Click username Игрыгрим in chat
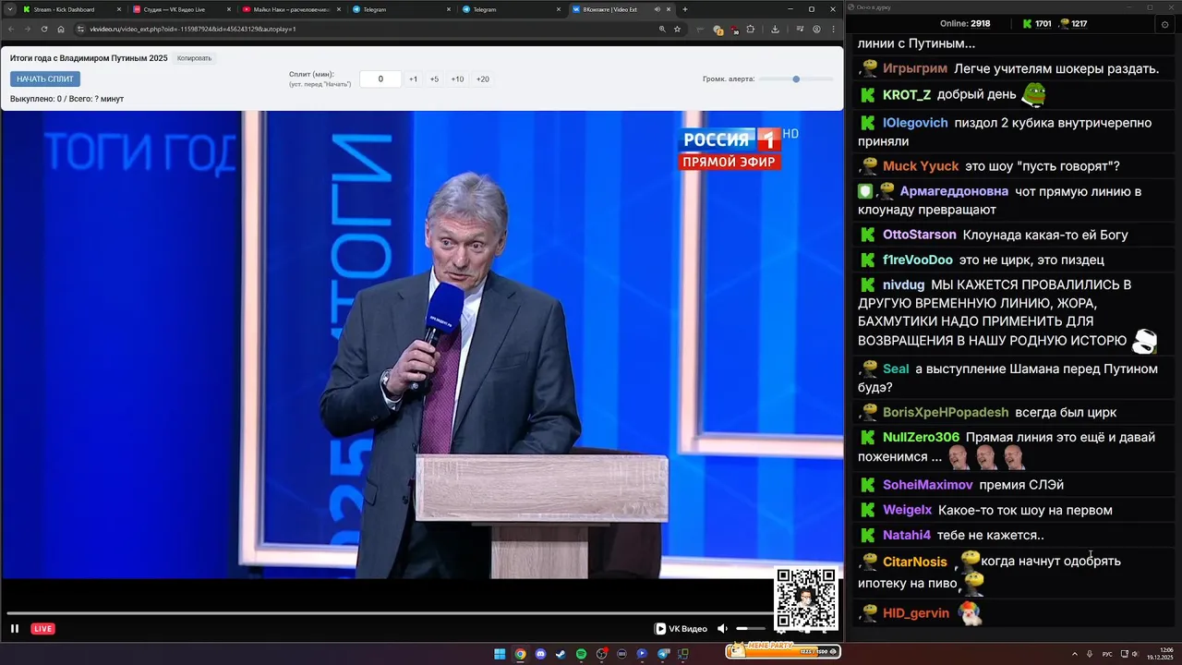This screenshot has height=665, width=1182. click(x=914, y=68)
